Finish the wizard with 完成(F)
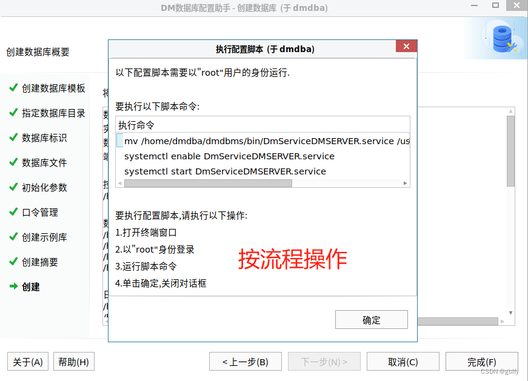This screenshot has width=528, height=381. click(482, 362)
